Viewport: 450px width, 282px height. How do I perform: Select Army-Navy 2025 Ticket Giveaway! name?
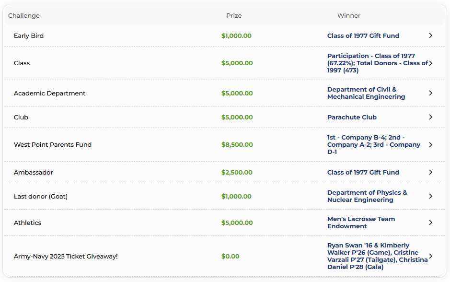pos(66,256)
